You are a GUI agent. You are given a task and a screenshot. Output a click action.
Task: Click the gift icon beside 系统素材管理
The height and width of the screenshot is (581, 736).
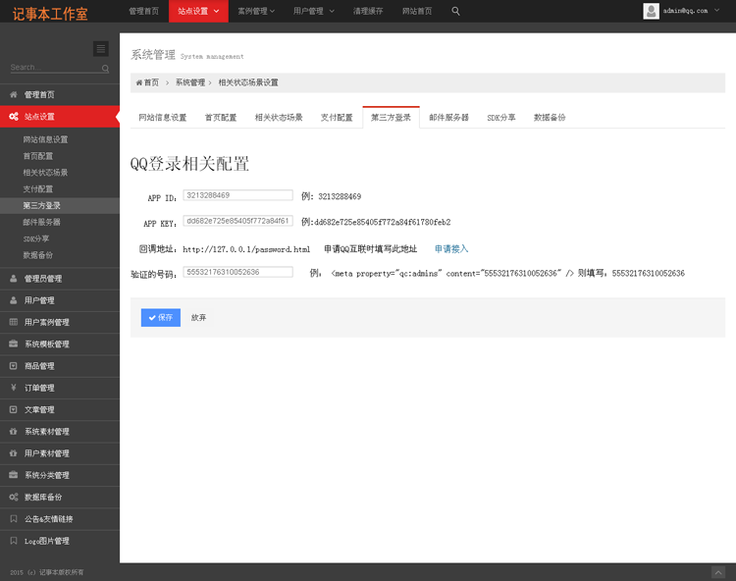(13, 431)
